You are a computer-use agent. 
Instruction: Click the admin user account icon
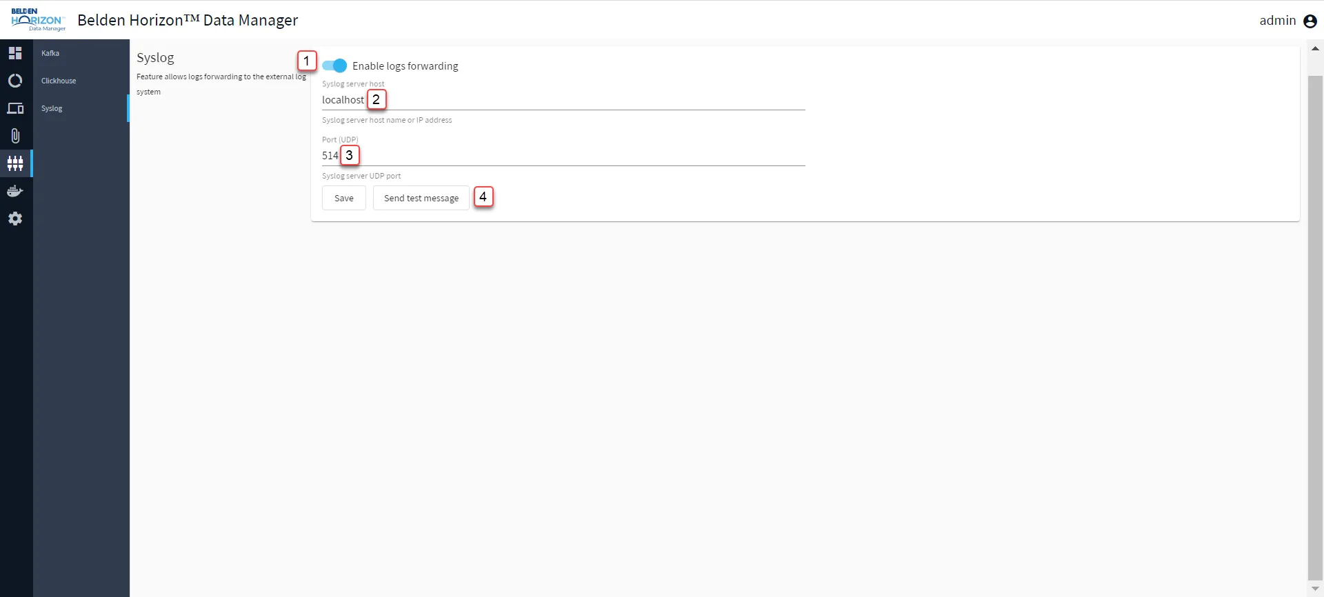1310,21
